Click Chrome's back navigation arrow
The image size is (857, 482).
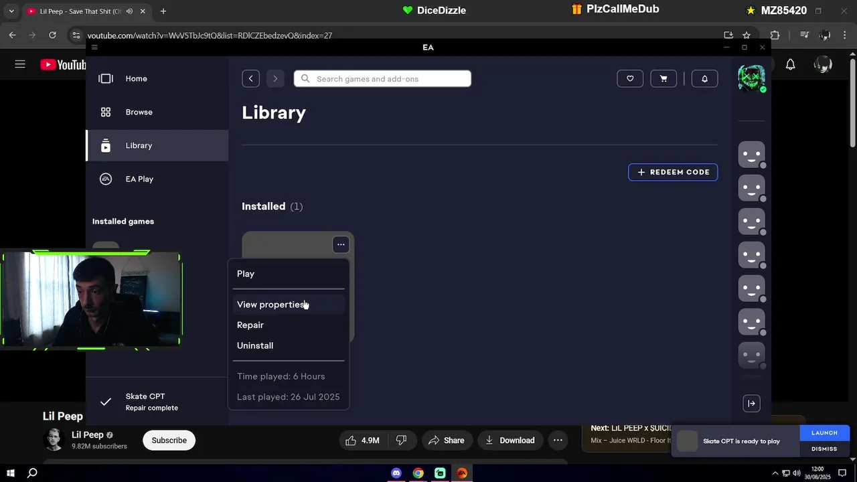click(12, 35)
